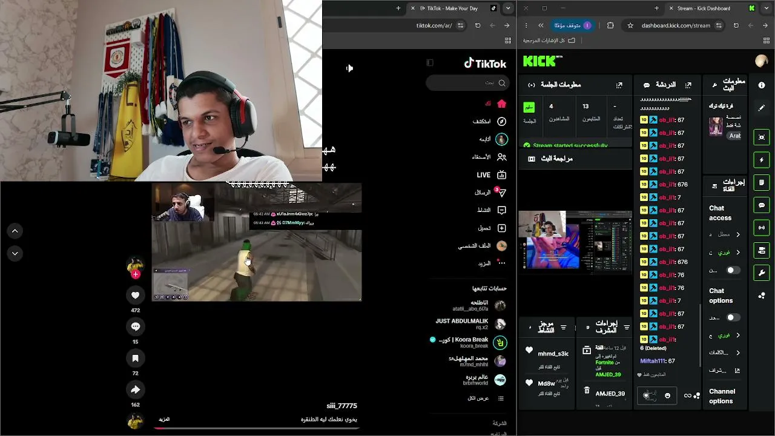
Task: Pop out the session info panel
Action: (619, 85)
